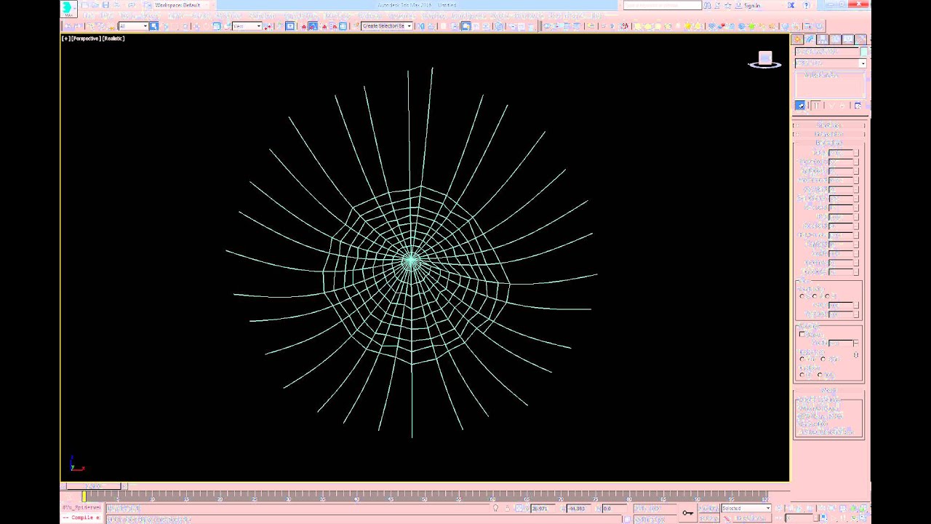Click the object color swatch
931x524 pixels.
tap(864, 52)
